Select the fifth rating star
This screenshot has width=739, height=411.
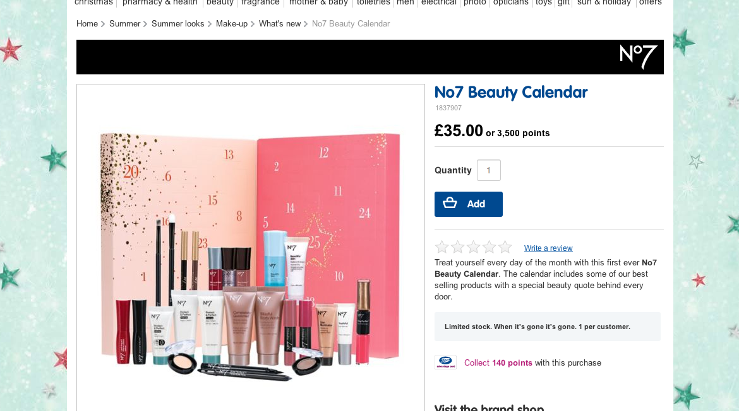point(505,247)
